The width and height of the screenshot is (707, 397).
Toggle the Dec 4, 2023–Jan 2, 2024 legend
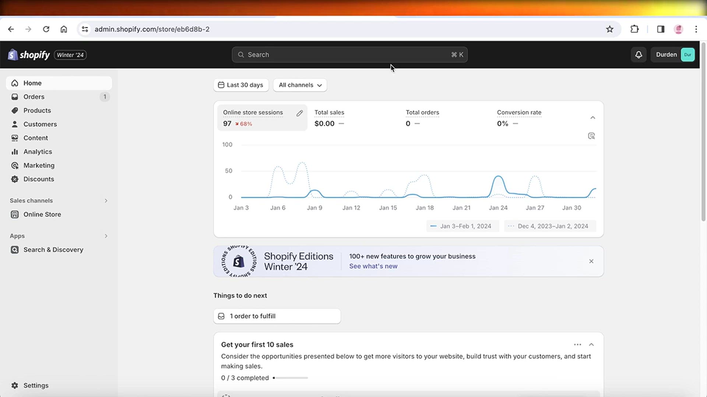pos(550,226)
